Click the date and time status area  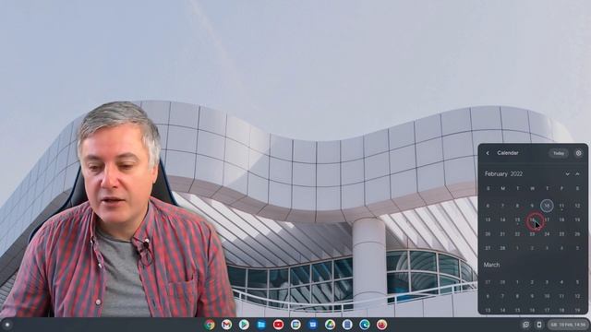568,325
